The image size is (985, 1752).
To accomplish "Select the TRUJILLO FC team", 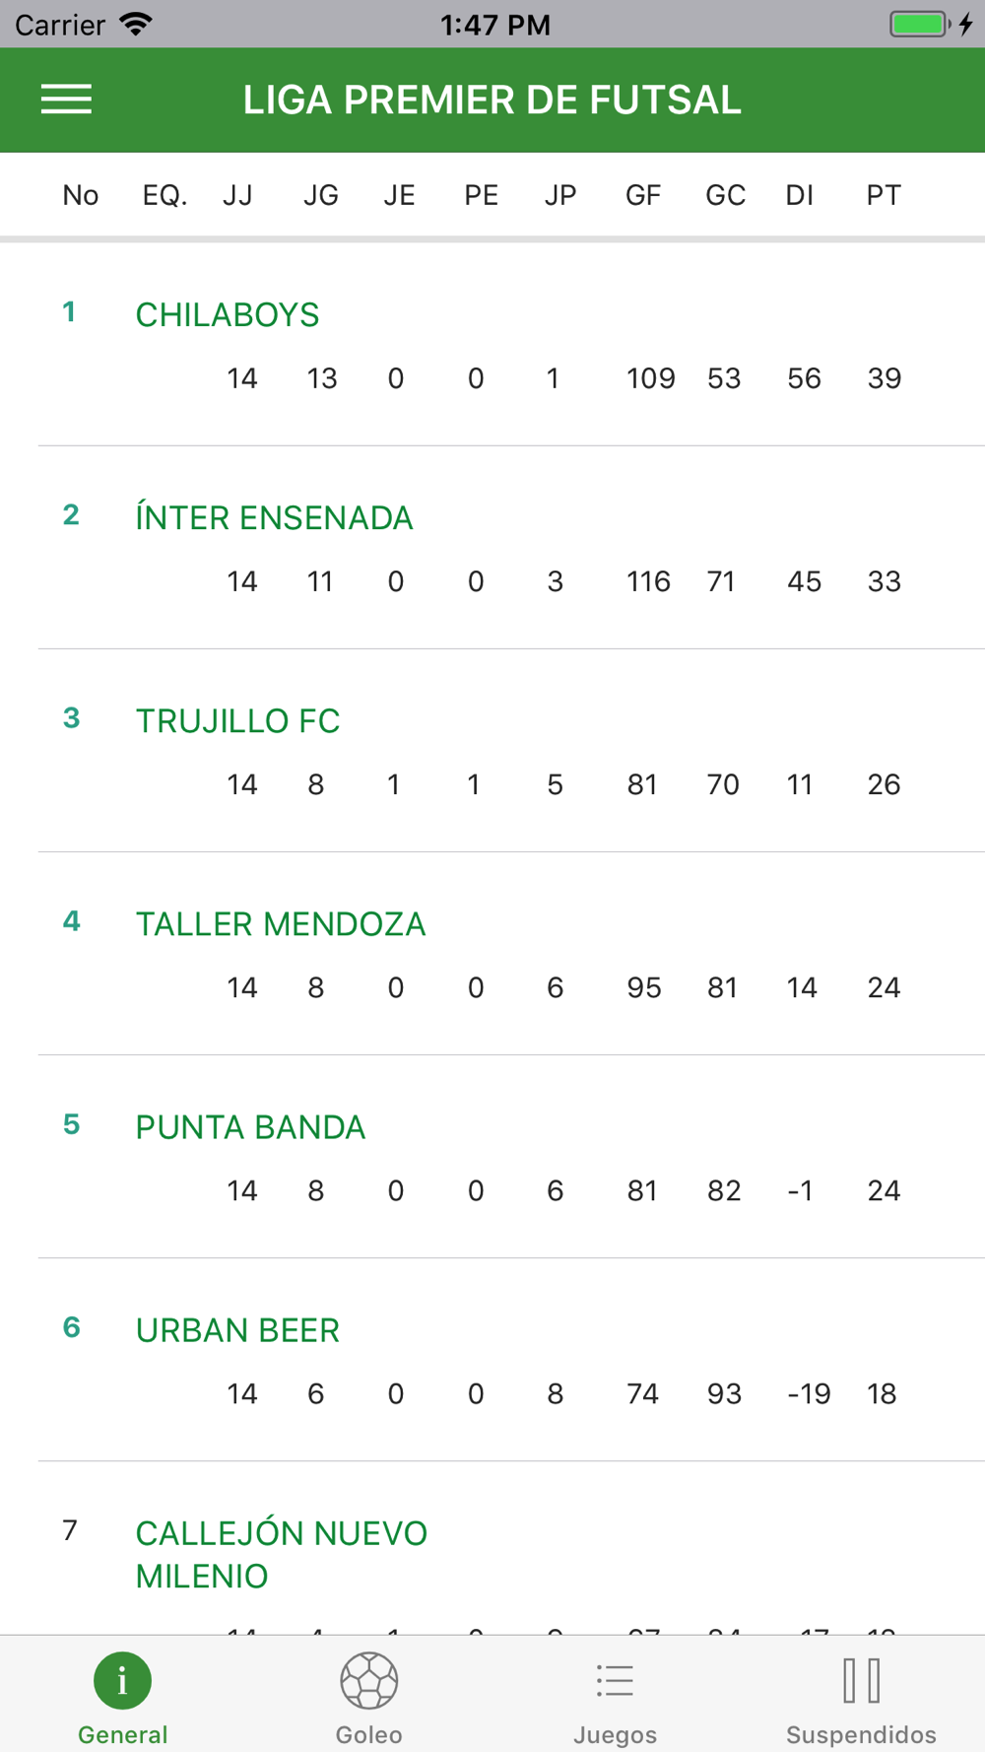I will pyautogui.click(x=237, y=721).
